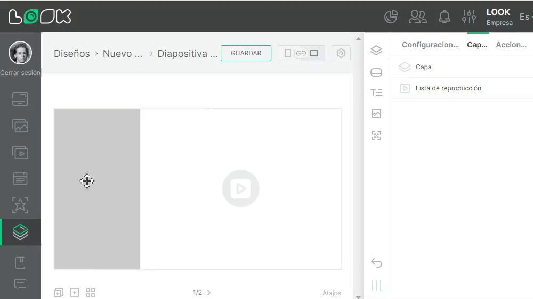Go to Diseños breadcrumb
The width and height of the screenshot is (533, 299).
click(x=72, y=54)
